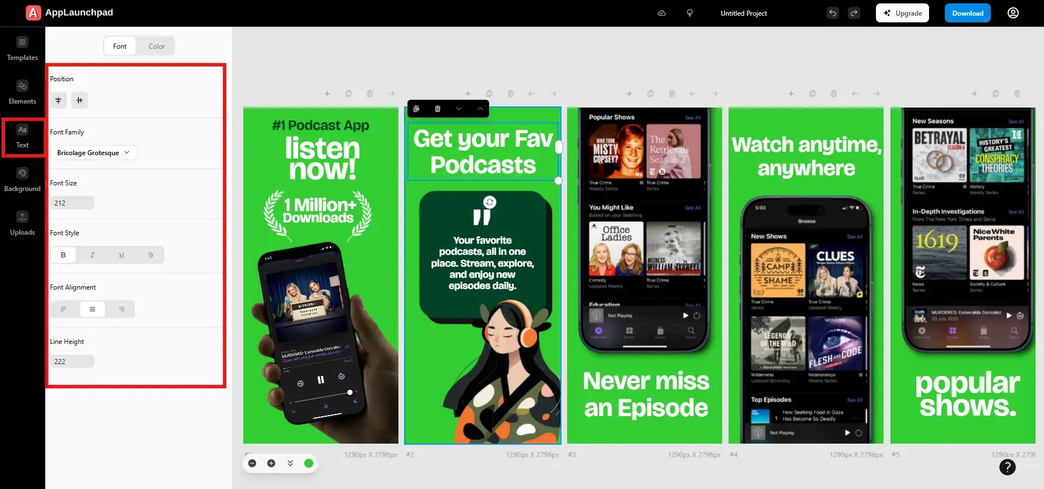Duplicate screenshot #3
1044x489 pixels.
[651, 94]
